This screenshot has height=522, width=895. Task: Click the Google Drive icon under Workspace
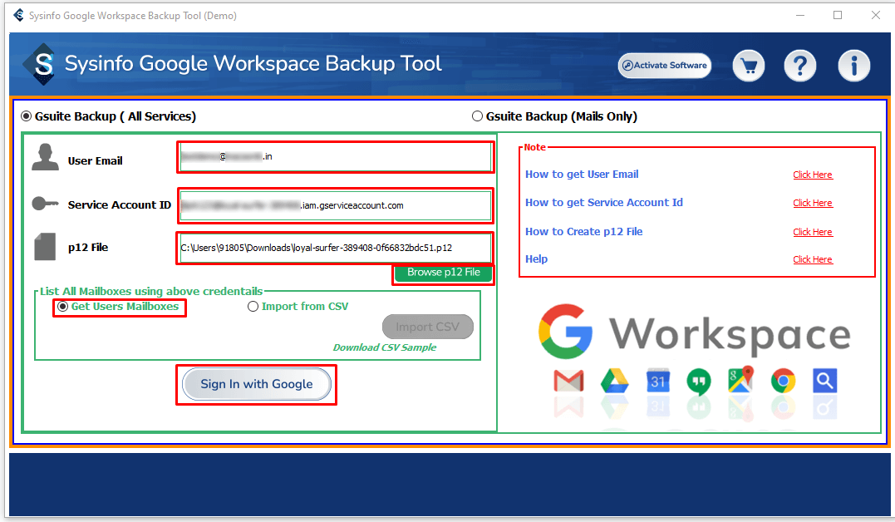click(x=614, y=381)
